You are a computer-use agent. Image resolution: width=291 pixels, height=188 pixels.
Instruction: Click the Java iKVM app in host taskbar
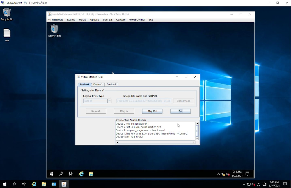[x=64, y=184]
